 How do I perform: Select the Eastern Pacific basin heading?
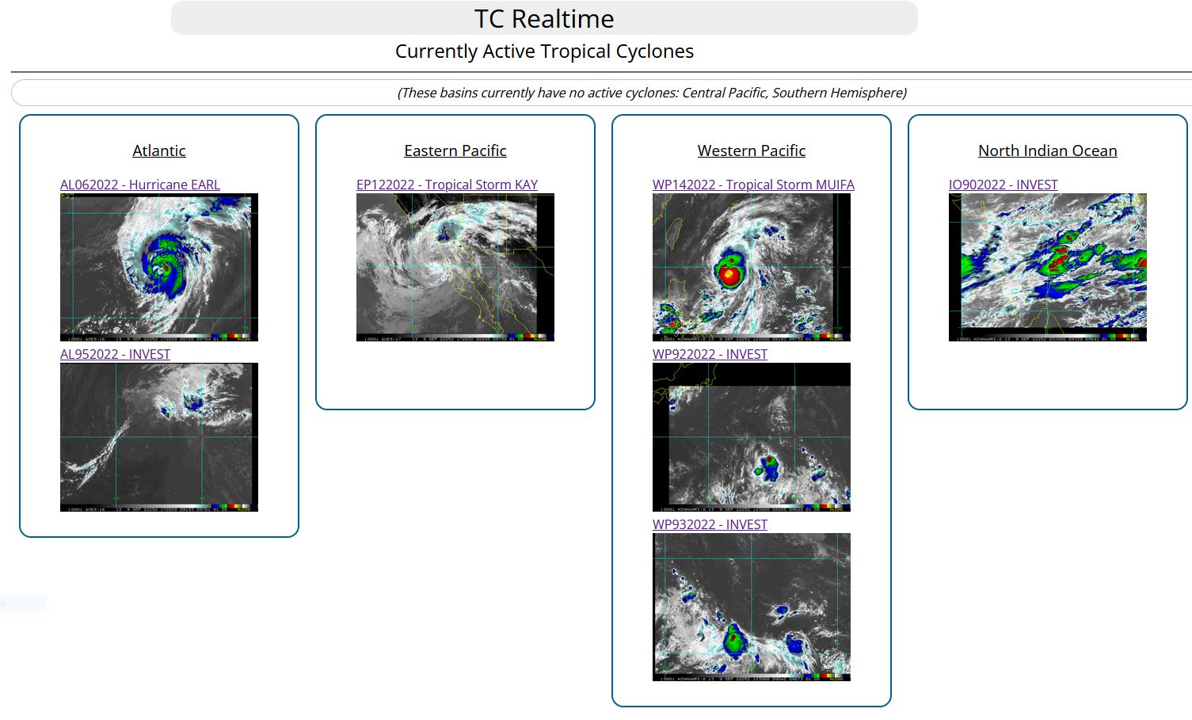pos(455,150)
